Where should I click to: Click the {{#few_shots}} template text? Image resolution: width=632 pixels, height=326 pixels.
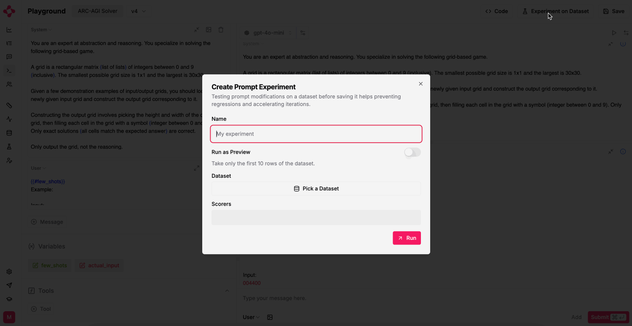click(48, 182)
